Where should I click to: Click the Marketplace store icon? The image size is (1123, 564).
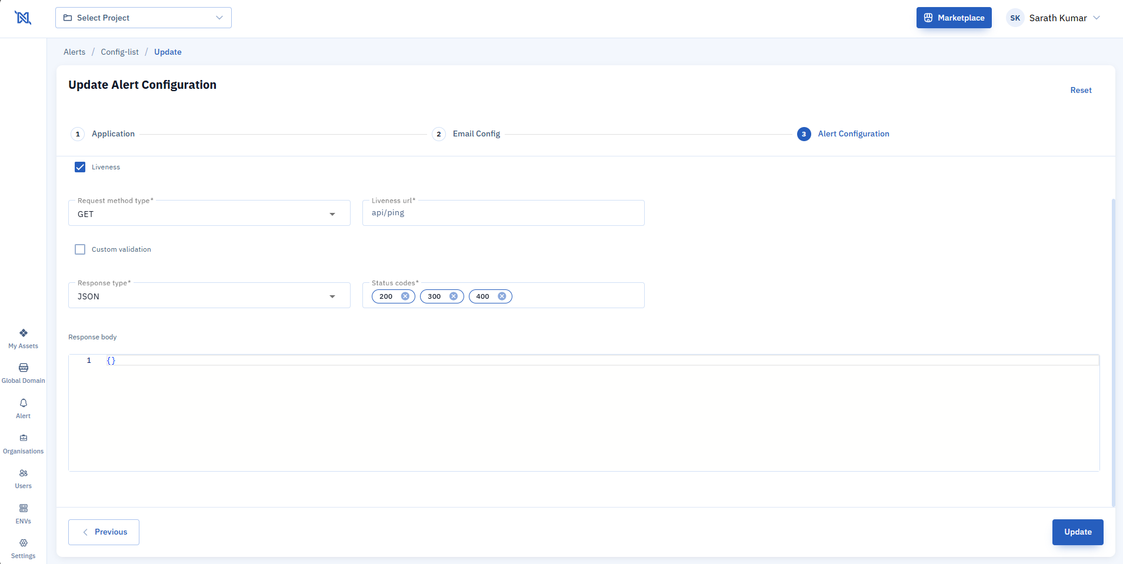[x=928, y=18]
